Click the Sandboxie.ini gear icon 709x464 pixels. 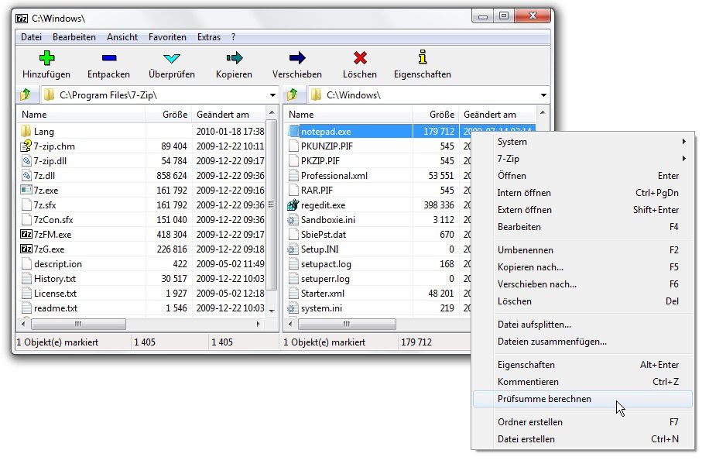coord(293,219)
